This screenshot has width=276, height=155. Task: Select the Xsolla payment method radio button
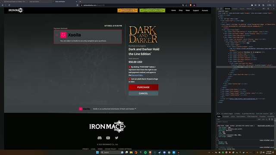point(57,35)
